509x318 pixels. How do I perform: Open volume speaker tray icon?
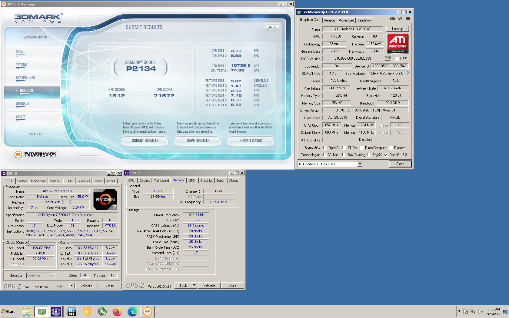(480, 312)
